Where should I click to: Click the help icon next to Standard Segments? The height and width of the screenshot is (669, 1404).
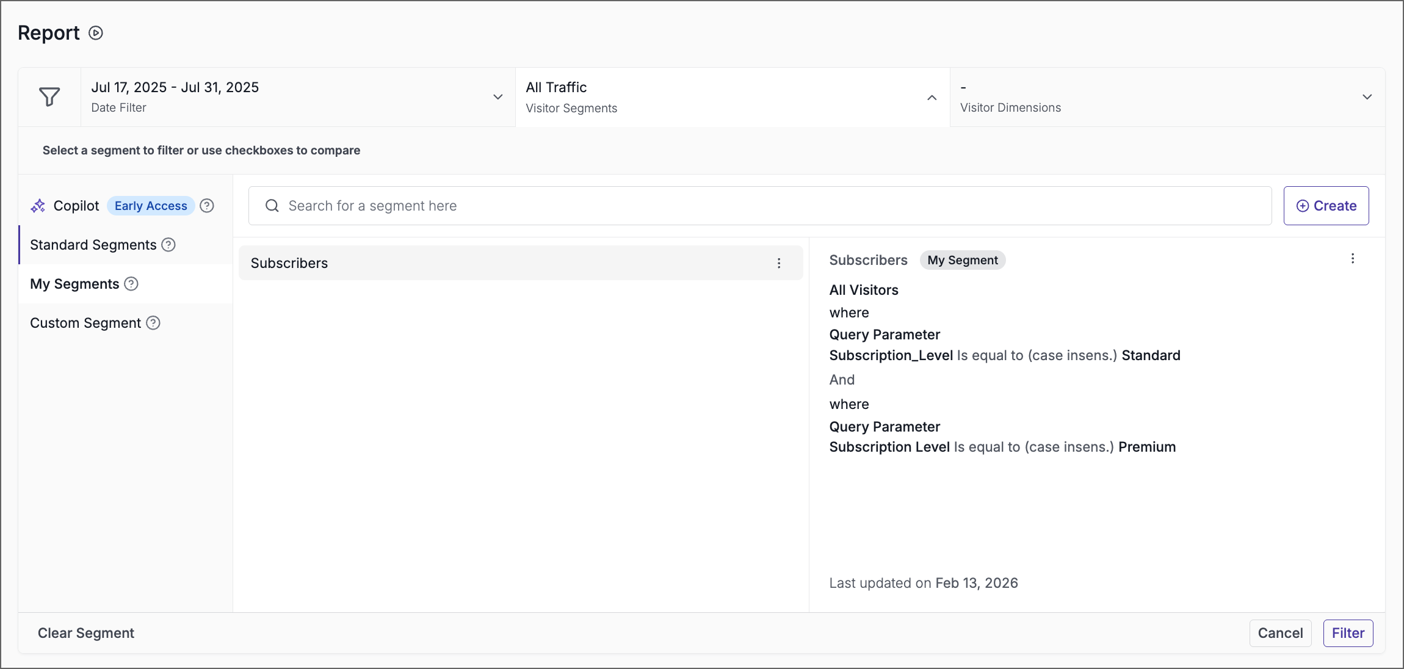pos(168,244)
